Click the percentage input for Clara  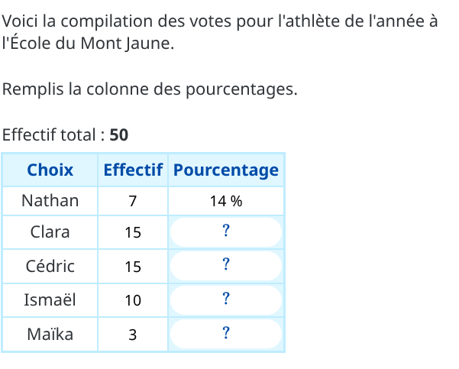point(226,232)
